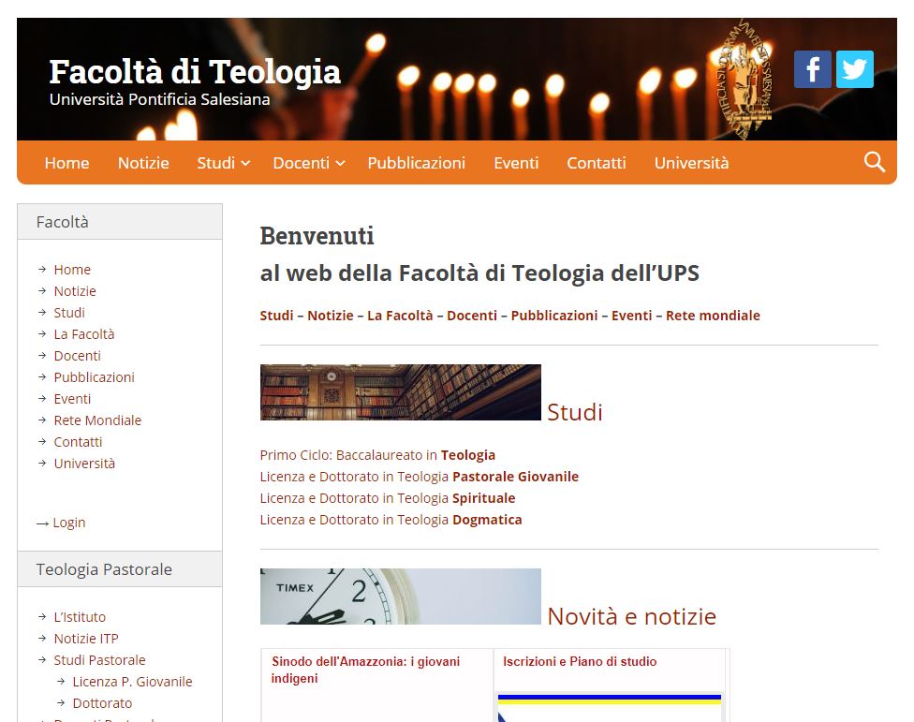Open Eventi in orange navbar

pyautogui.click(x=516, y=163)
